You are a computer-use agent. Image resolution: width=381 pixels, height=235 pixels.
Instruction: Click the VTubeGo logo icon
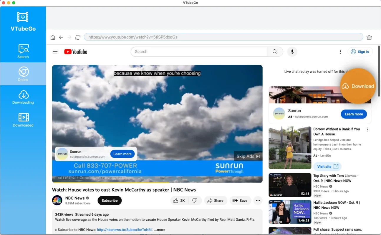click(23, 17)
